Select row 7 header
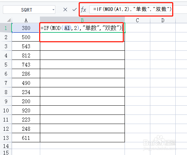The image size is (187, 155). 6,83
